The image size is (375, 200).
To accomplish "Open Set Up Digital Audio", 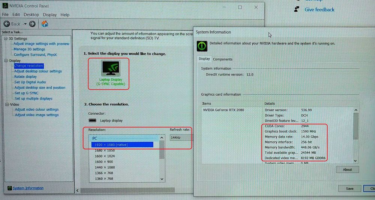I will (30, 82).
